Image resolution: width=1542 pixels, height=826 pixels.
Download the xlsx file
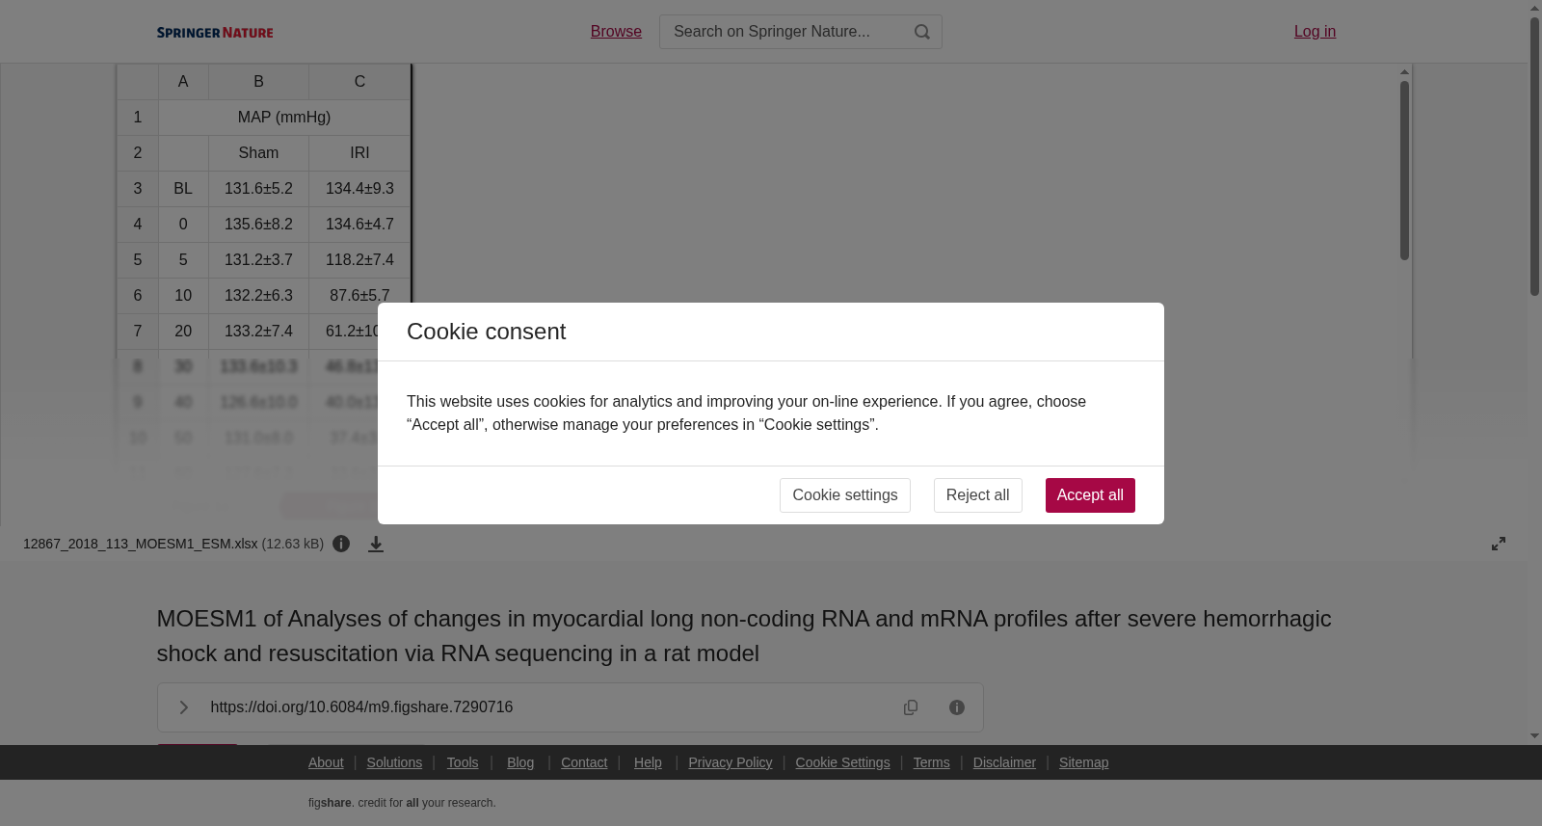click(x=376, y=545)
